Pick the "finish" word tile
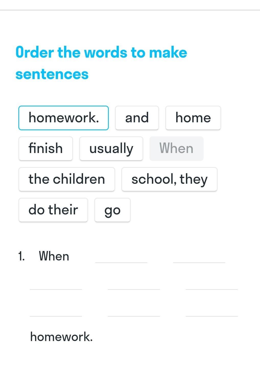The height and width of the screenshot is (383, 260). click(x=46, y=149)
